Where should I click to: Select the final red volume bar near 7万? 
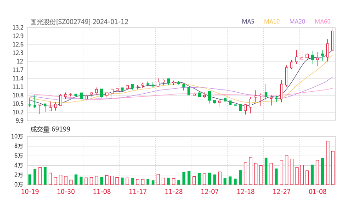click(333, 168)
